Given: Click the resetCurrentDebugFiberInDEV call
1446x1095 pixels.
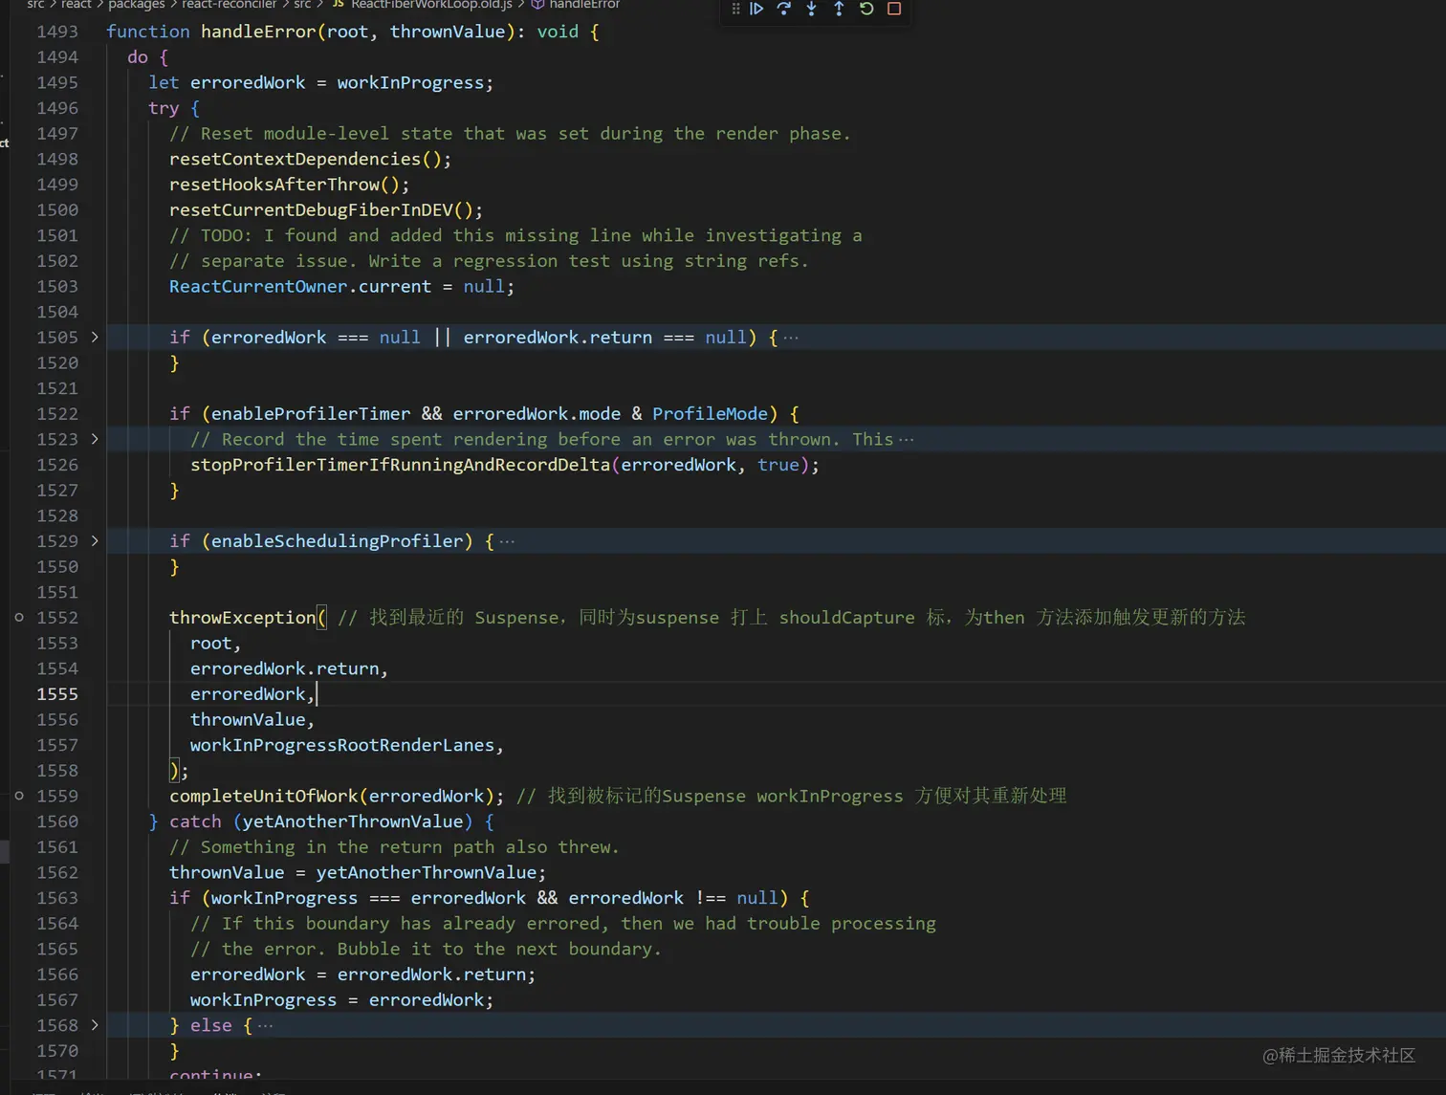Looking at the screenshot, I should [x=311, y=209].
